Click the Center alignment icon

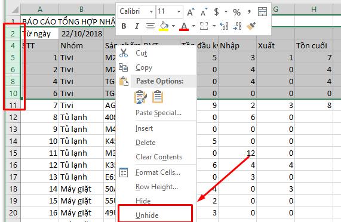pyautogui.click(x=150, y=26)
